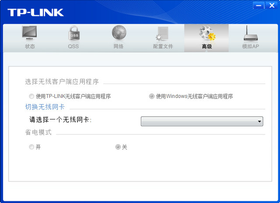Switch to the 模拟AP tab label
The height and width of the screenshot is (203, 280).
tap(250, 46)
